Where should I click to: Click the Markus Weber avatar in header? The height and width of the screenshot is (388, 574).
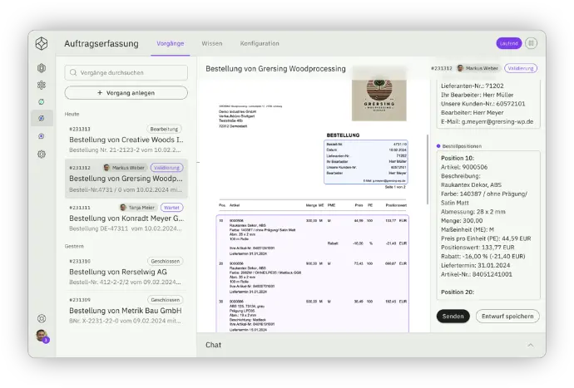pos(460,68)
